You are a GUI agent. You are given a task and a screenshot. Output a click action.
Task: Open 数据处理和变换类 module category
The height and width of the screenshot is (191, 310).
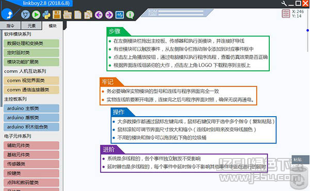[31, 43]
